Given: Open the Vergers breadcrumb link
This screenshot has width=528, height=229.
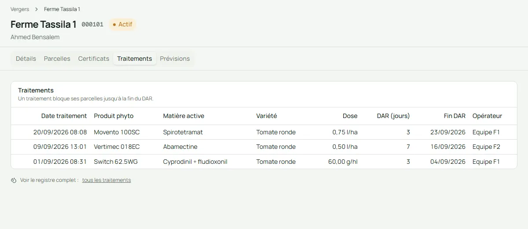Looking at the screenshot, I should pos(20,9).
